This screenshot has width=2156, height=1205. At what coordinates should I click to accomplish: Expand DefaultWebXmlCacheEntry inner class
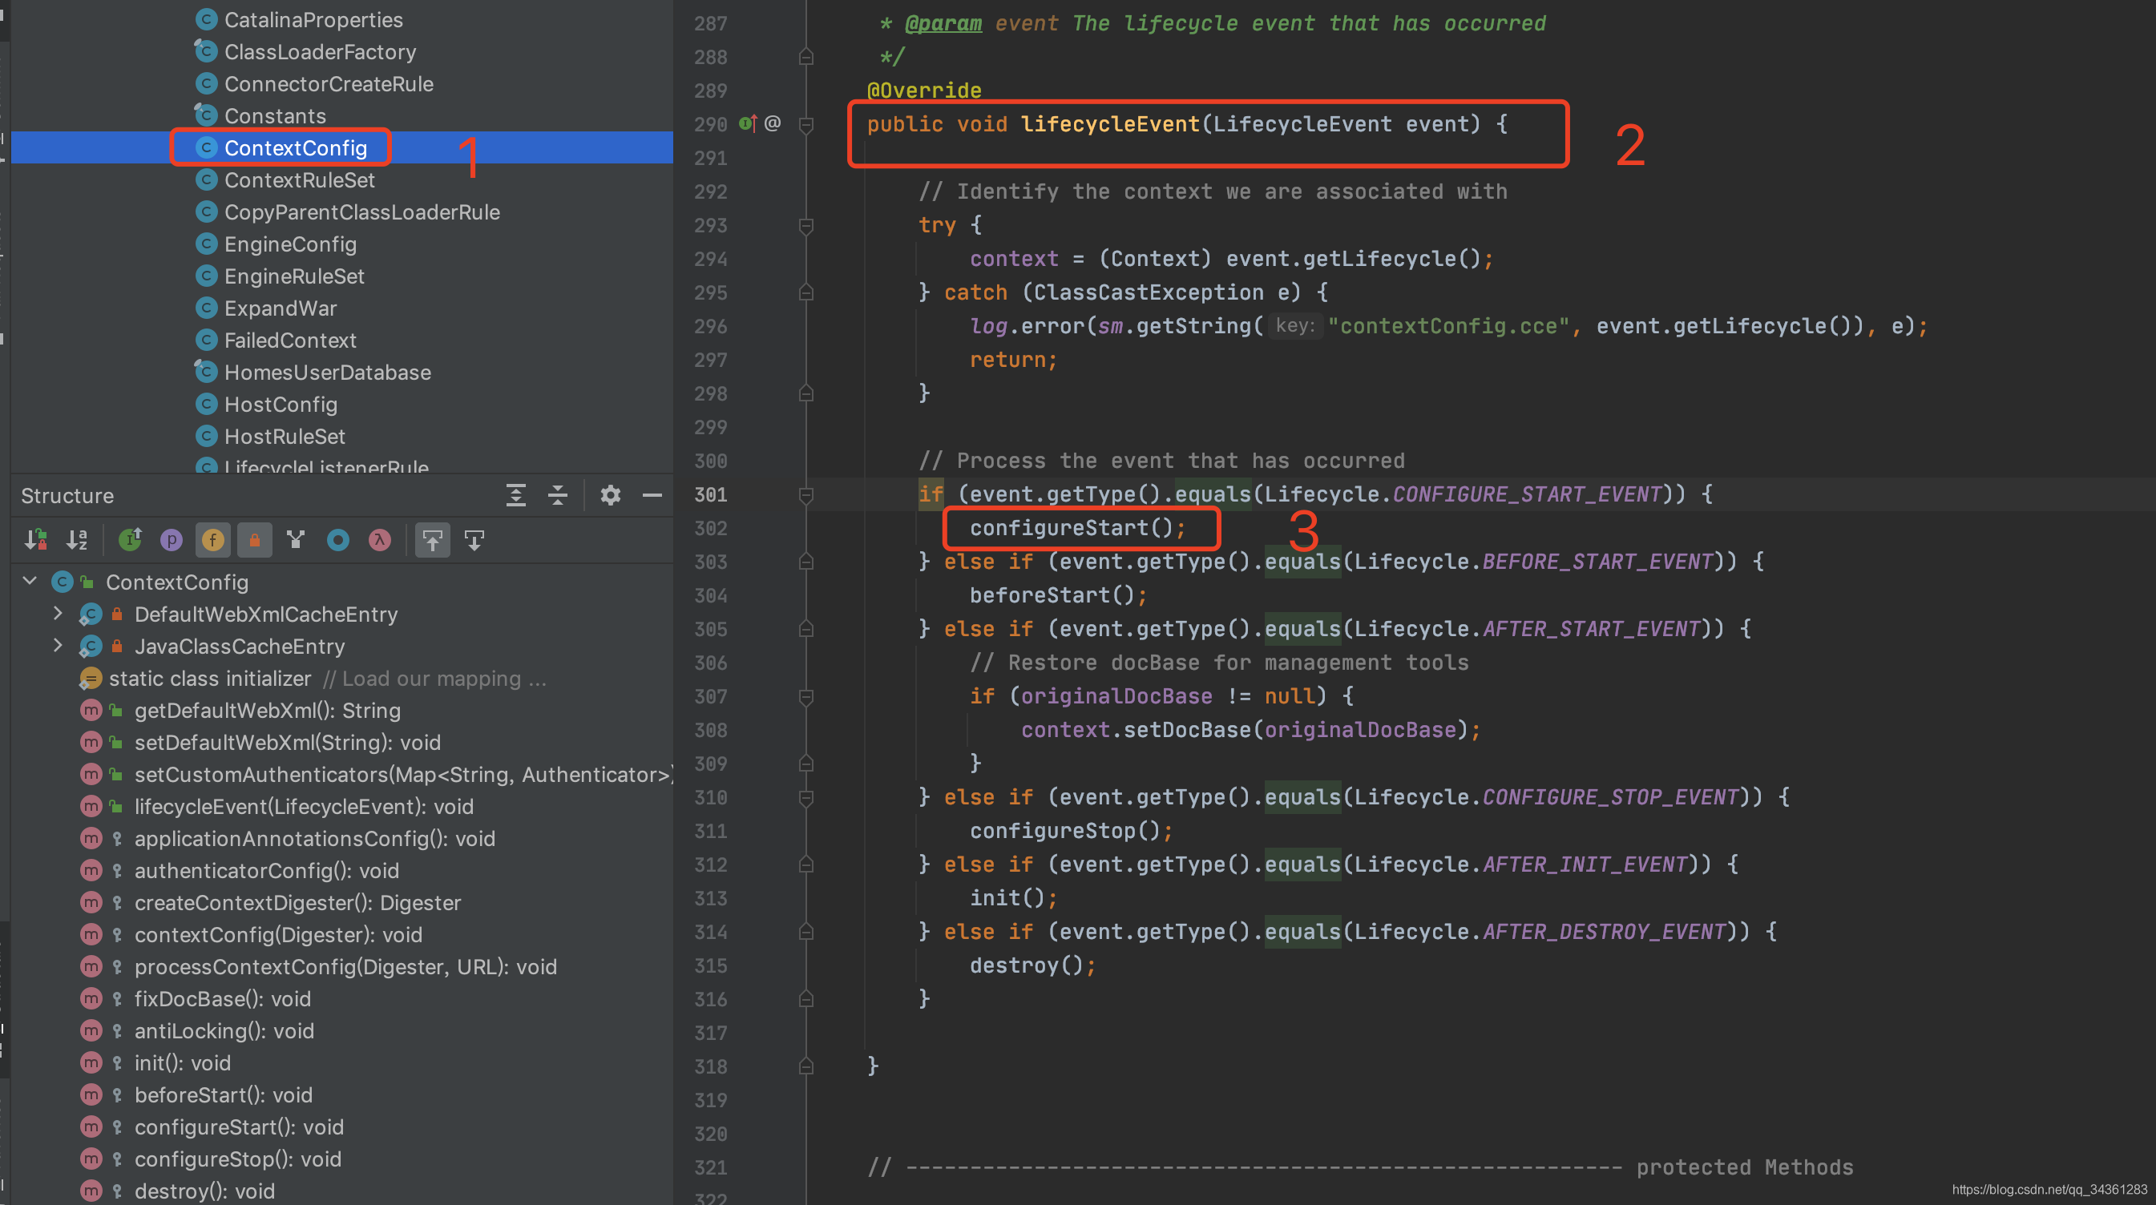(58, 614)
